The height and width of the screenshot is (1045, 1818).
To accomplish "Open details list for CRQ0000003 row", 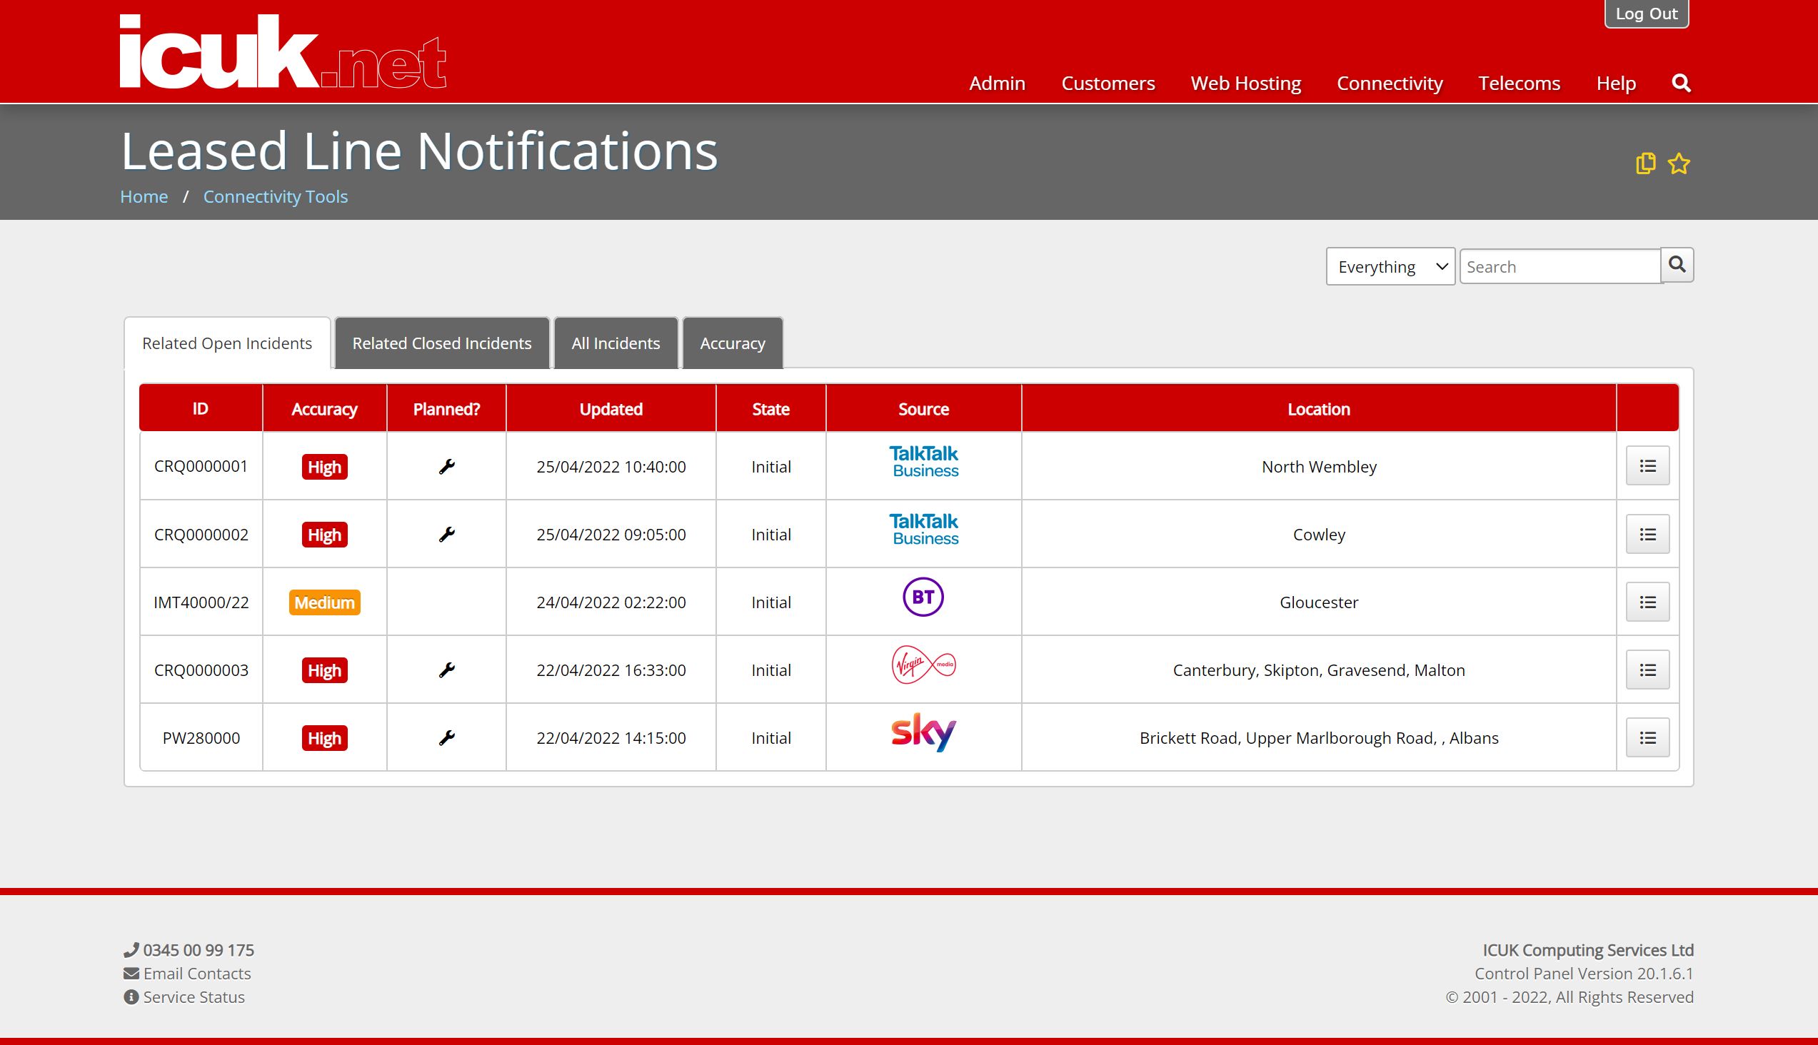I will click(1648, 670).
